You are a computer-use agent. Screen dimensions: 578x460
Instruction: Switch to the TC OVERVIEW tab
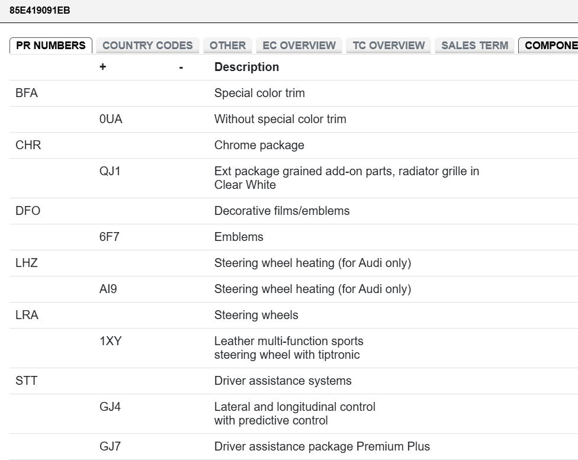click(x=388, y=46)
